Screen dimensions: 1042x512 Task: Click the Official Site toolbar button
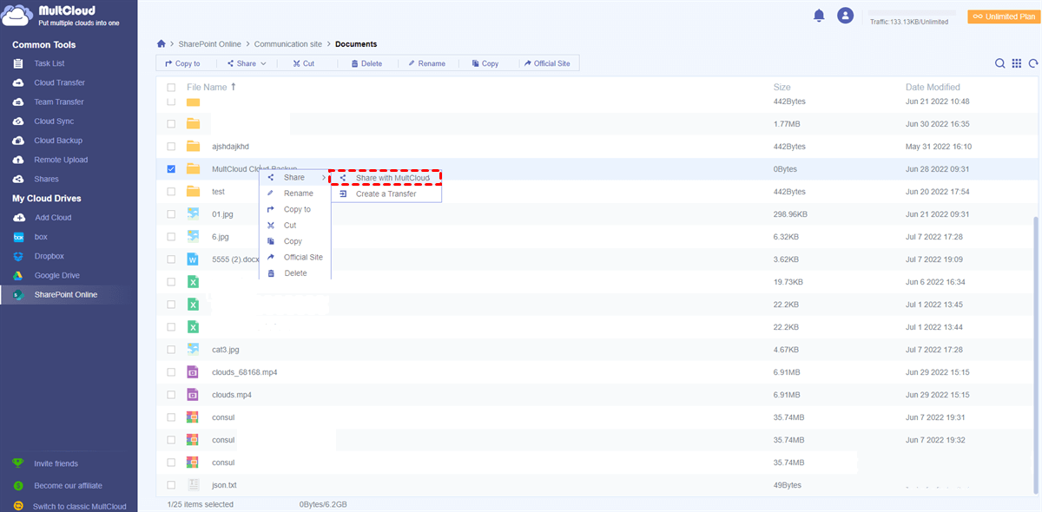click(x=546, y=63)
